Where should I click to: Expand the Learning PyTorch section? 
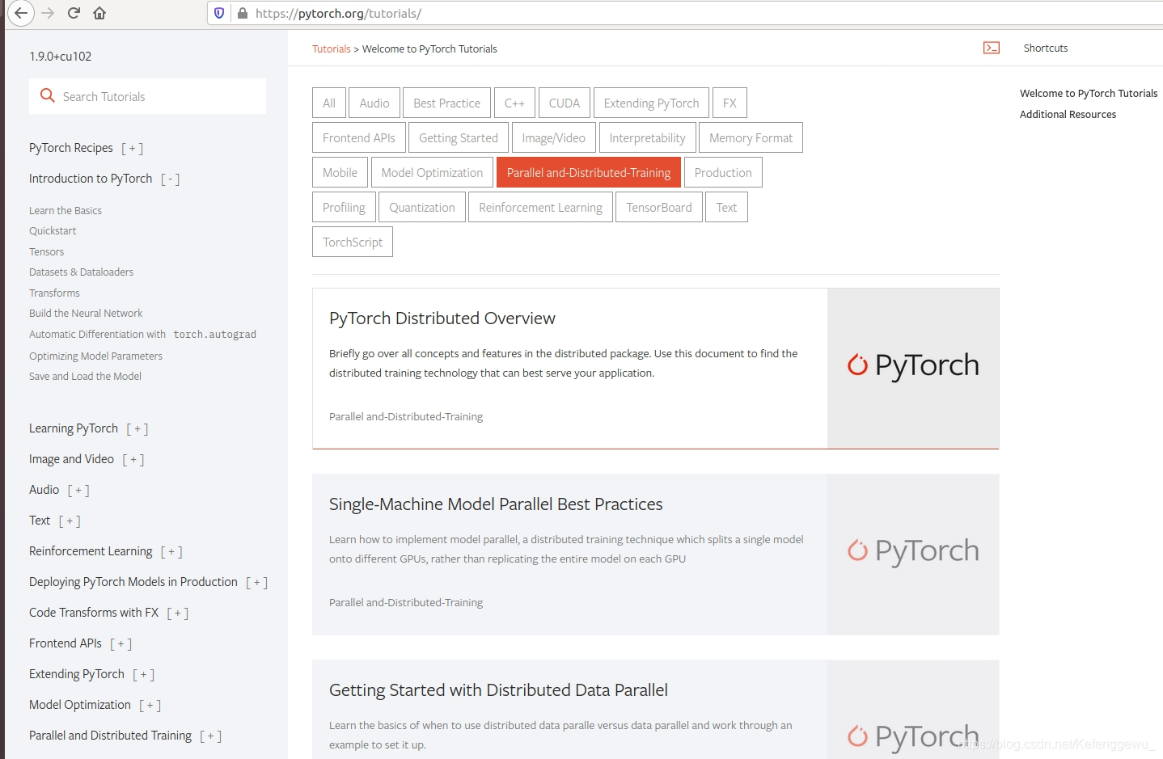(137, 429)
